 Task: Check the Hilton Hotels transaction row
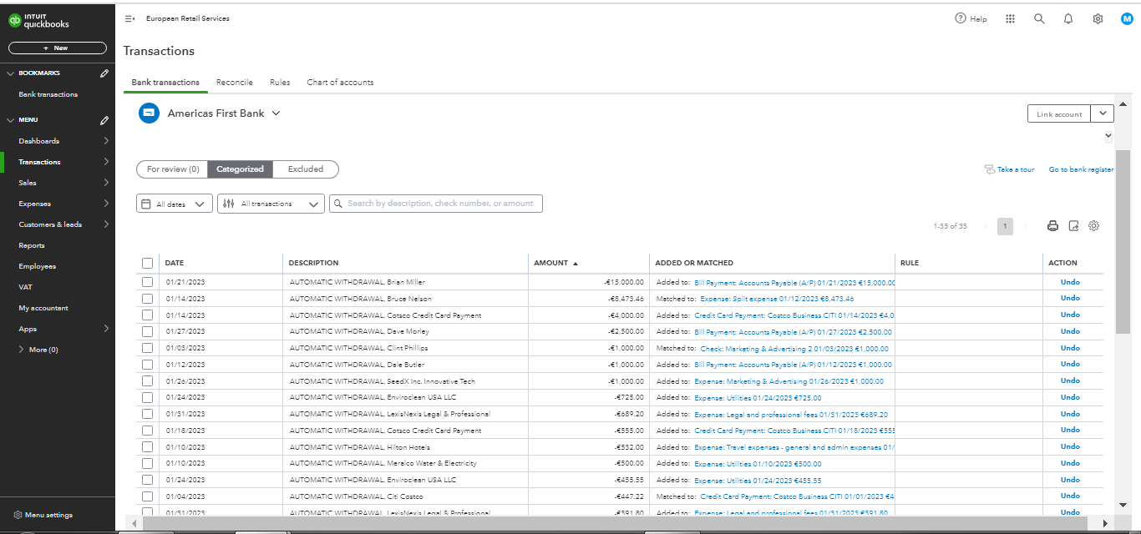pos(148,447)
